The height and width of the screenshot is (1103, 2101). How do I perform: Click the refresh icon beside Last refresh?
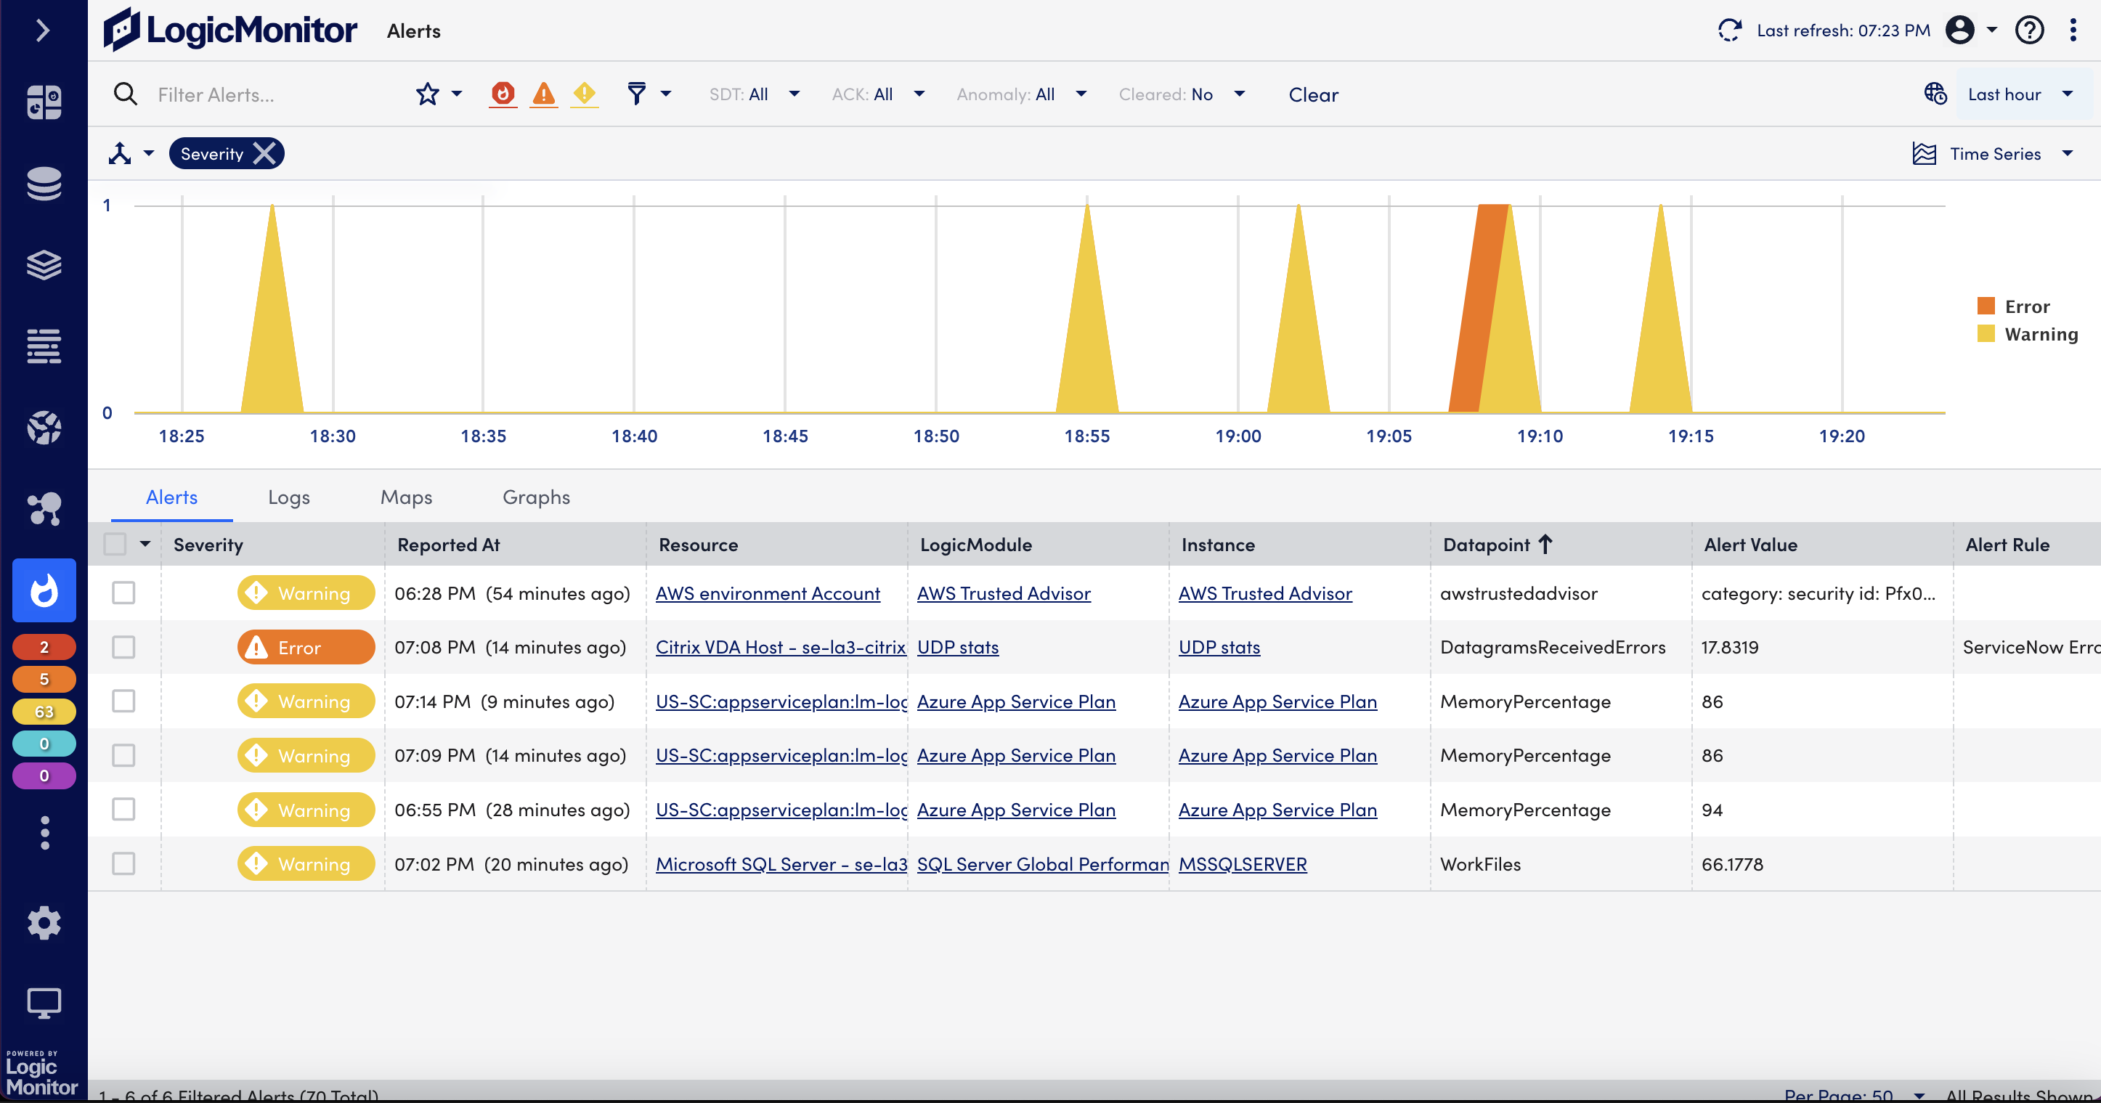coord(1729,30)
